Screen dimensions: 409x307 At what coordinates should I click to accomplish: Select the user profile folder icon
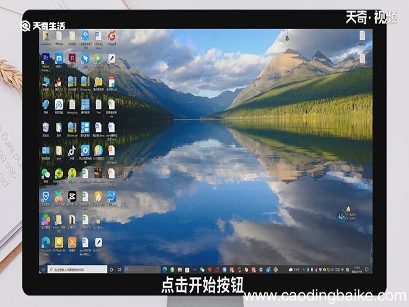(46, 36)
